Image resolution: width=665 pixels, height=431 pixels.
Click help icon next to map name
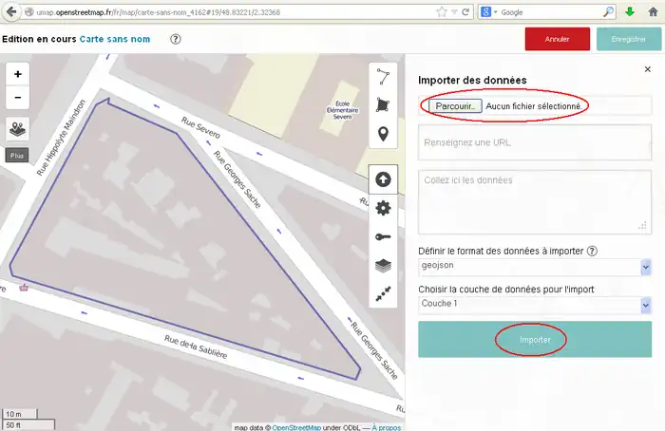175,39
